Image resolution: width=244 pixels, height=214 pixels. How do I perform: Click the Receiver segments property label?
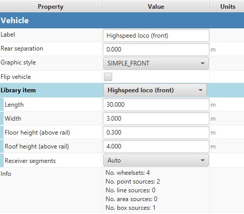point(30,161)
